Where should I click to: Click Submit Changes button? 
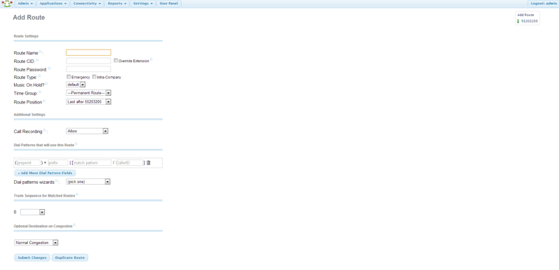point(32,257)
